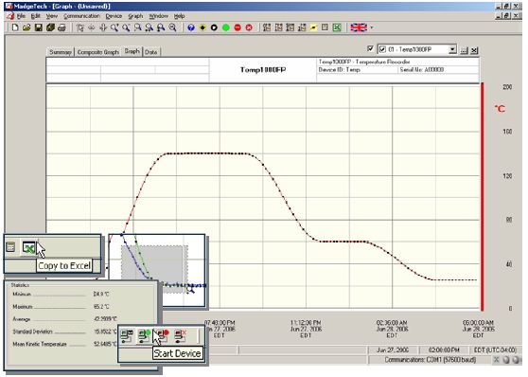The height and width of the screenshot is (377, 528).
Task: Click the New file icon in toolbar
Action: pos(15,27)
